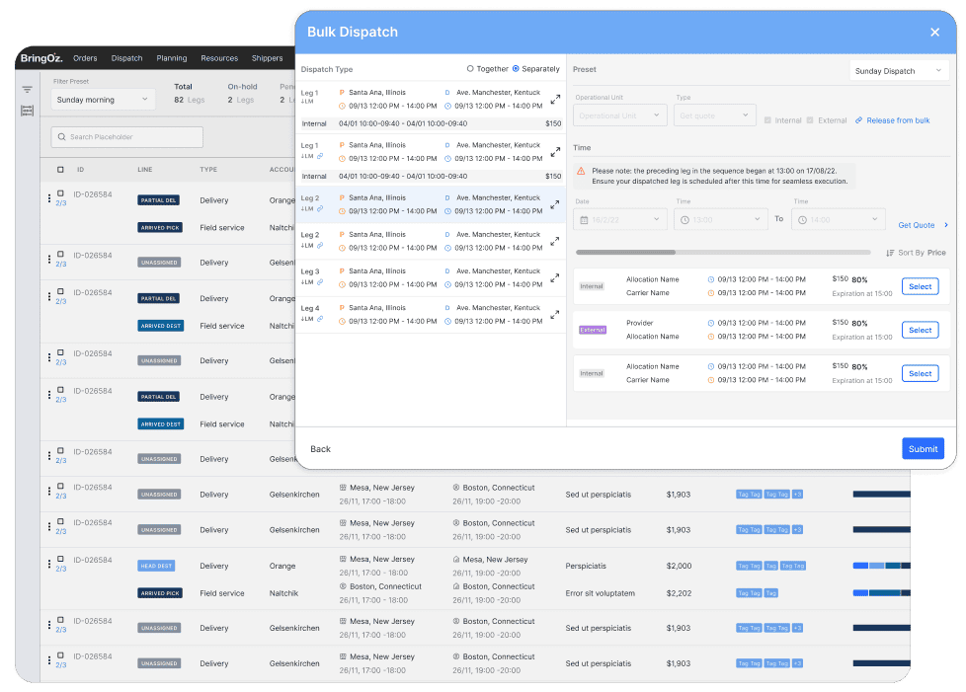Open the Sunday Dispatch preset dropdown

898,71
